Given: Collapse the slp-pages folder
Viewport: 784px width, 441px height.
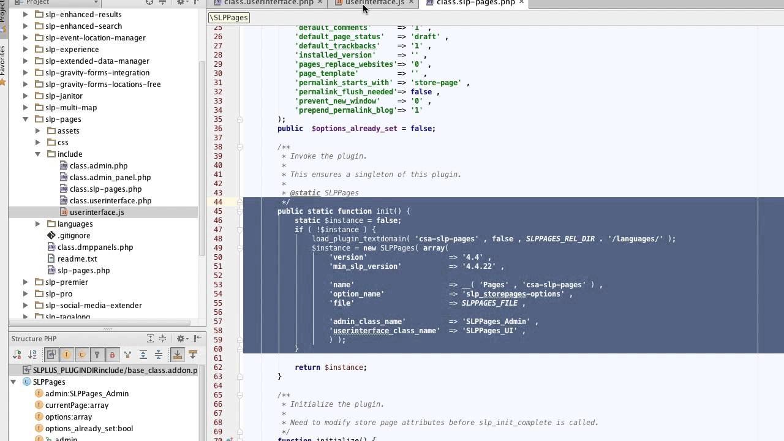Looking at the screenshot, I should click(x=25, y=119).
